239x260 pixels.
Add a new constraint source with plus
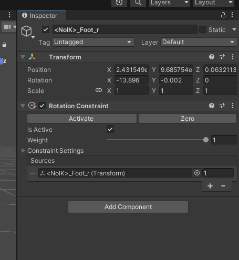(x=210, y=186)
